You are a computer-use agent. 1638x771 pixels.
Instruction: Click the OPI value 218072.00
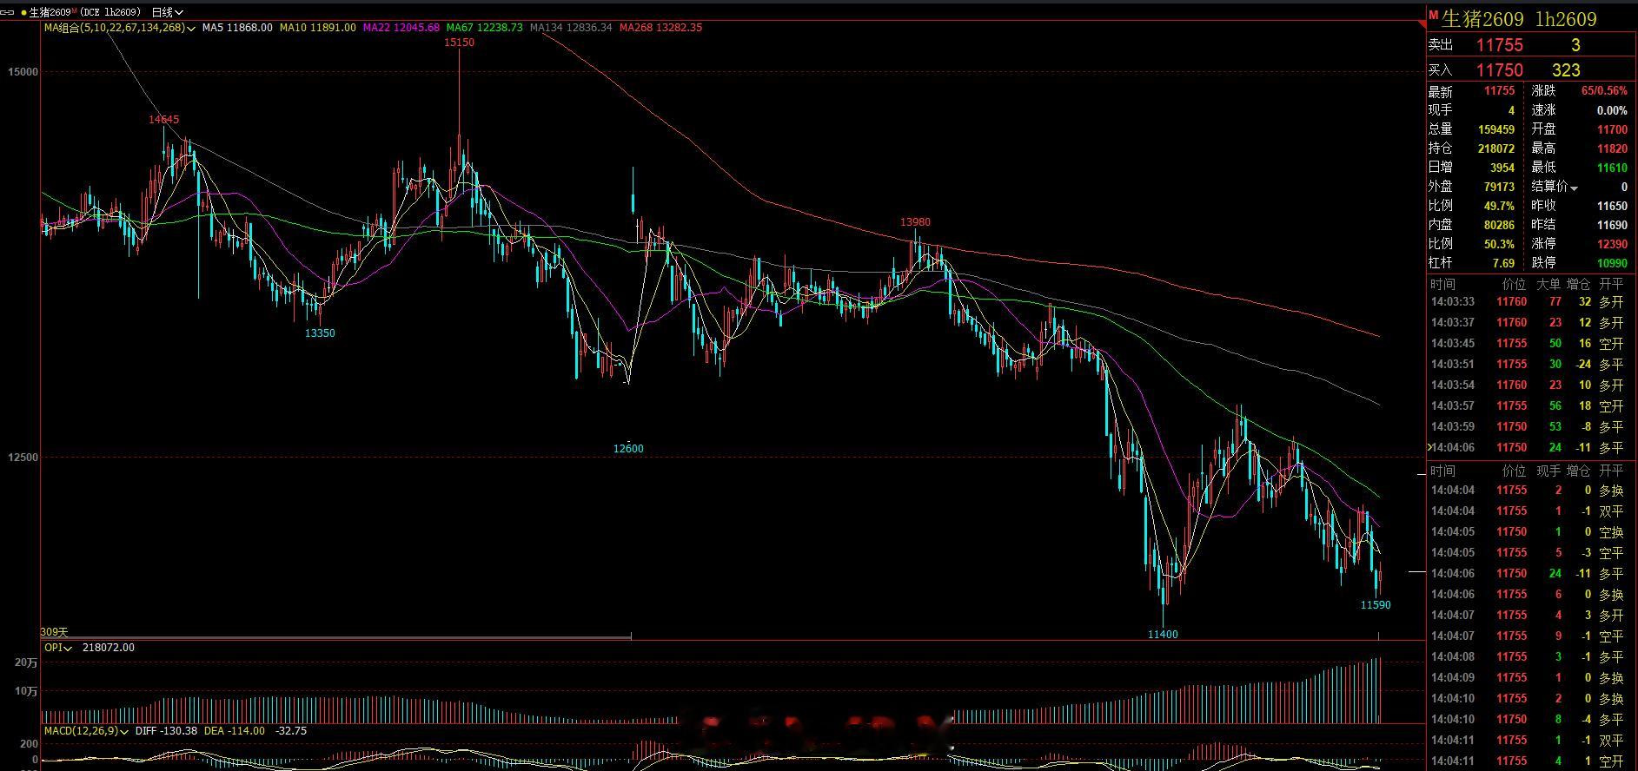point(109,648)
